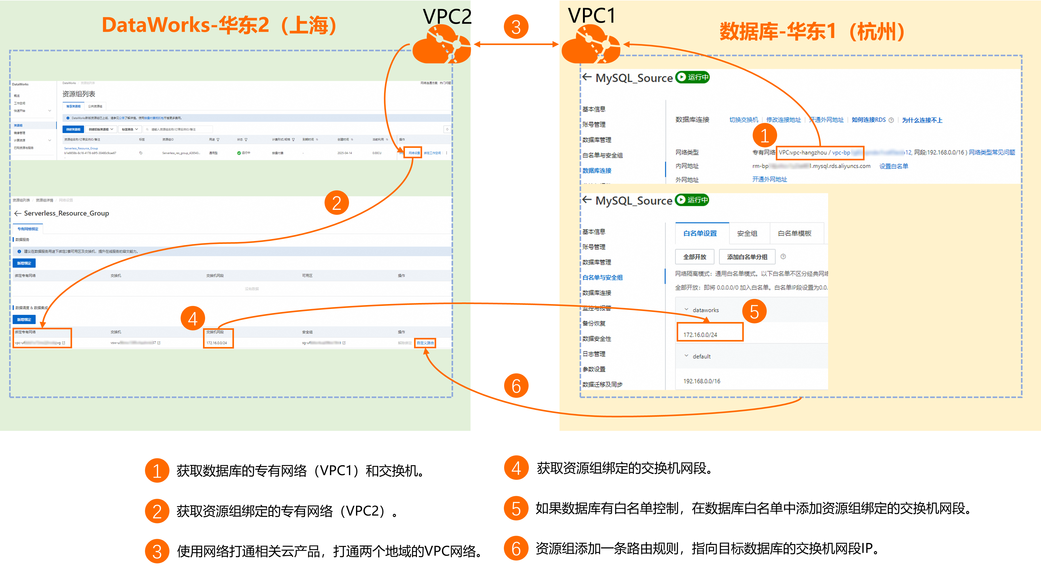Expand 计算资源 in DataWorks sidebar
The width and height of the screenshot is (1041, 580).
tap(50, 140)
